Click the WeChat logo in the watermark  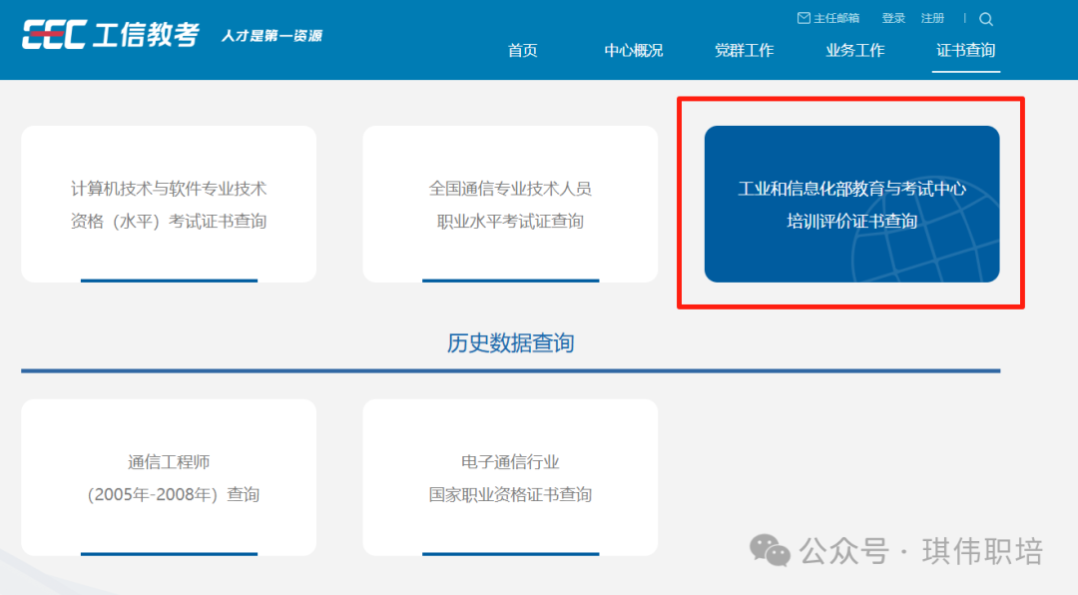click(770, 551)
